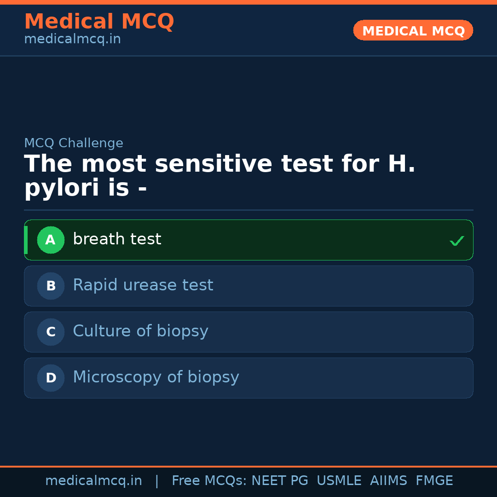This screenshot has height=497, width=497.
Task: Click the H. pylori question heading
Action: pos(220,176)
